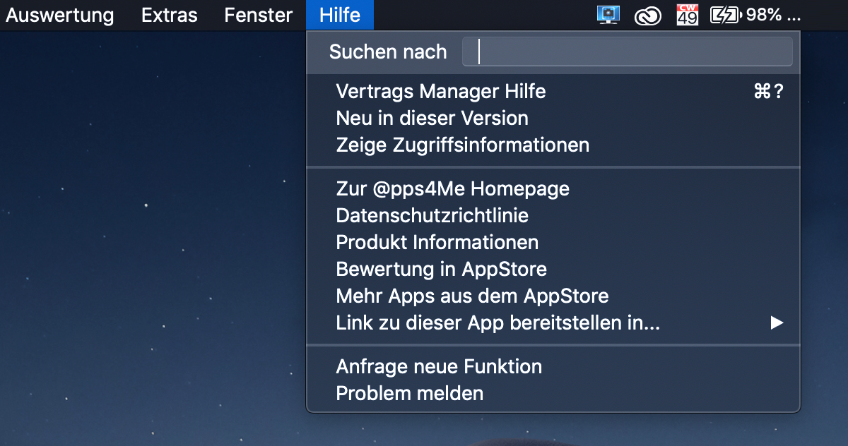This screenshot has width=848, height=446.
Task: Open the CW 49 calendar icon
Action: 688,15
